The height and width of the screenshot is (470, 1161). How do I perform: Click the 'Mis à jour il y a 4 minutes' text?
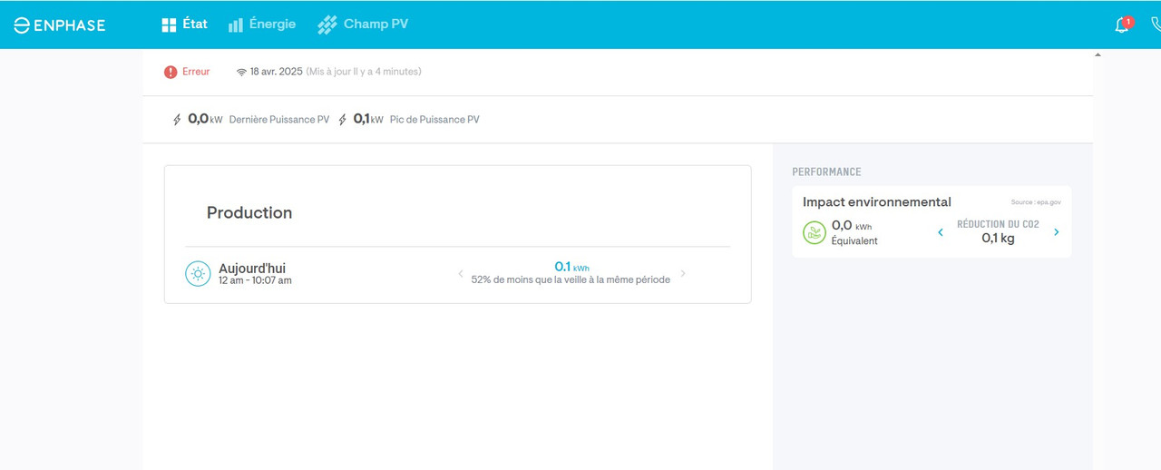pyautogui.click(x=364, y=72)
